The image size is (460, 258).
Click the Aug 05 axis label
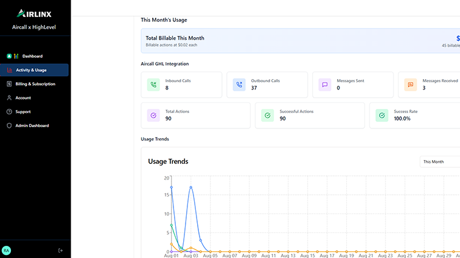click(211, 256)
